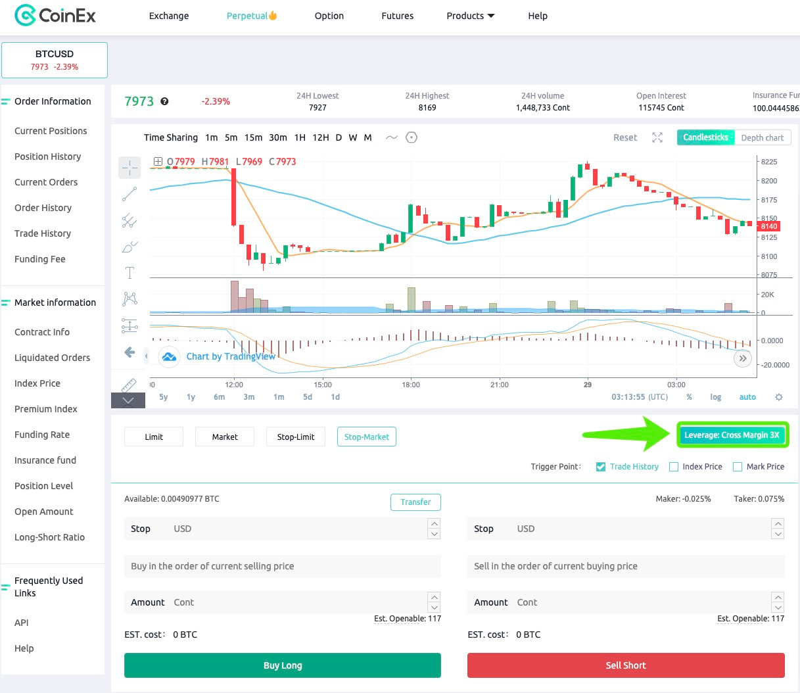800x693 pixels.
Task: Open the Perpetual nav item
Action: tap(252, 16)
